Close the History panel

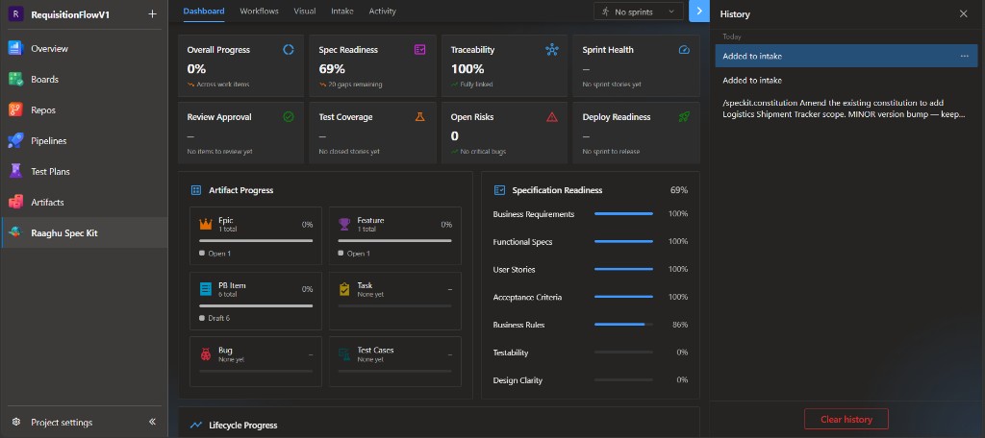(963, 13)
